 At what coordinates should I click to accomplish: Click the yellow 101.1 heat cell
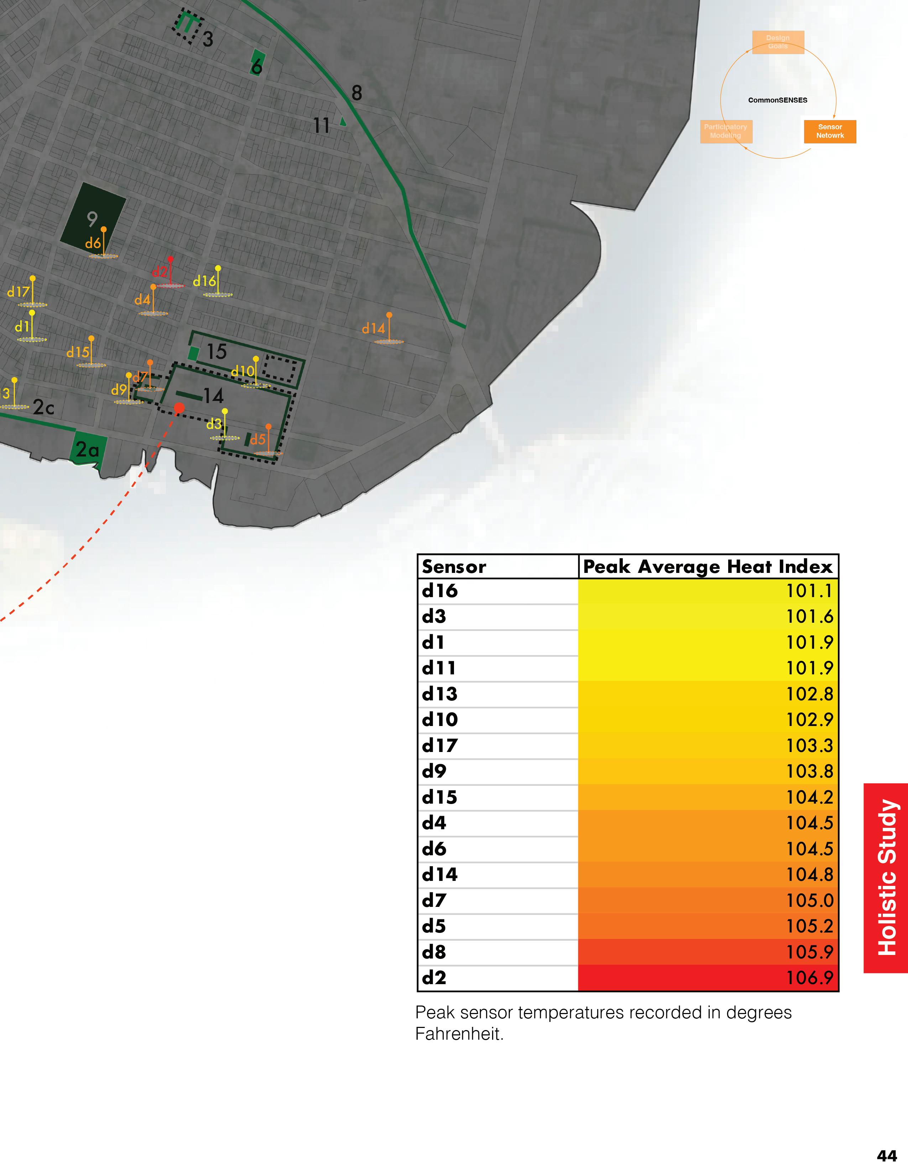coord(708,591)
